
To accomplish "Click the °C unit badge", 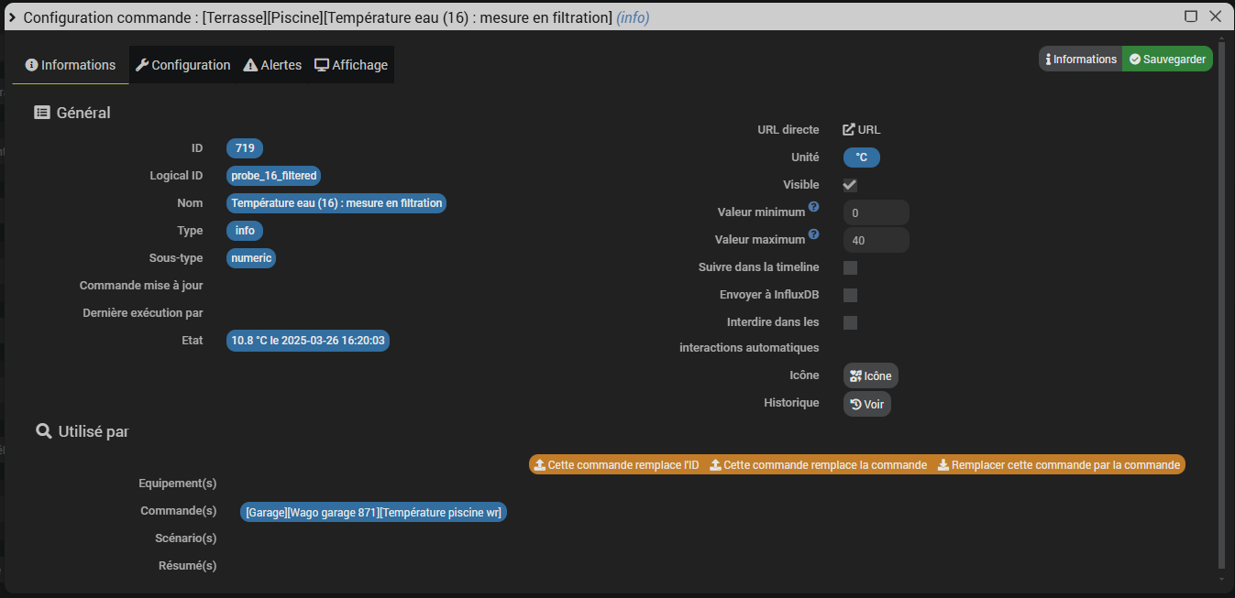I will coord(862,158).
